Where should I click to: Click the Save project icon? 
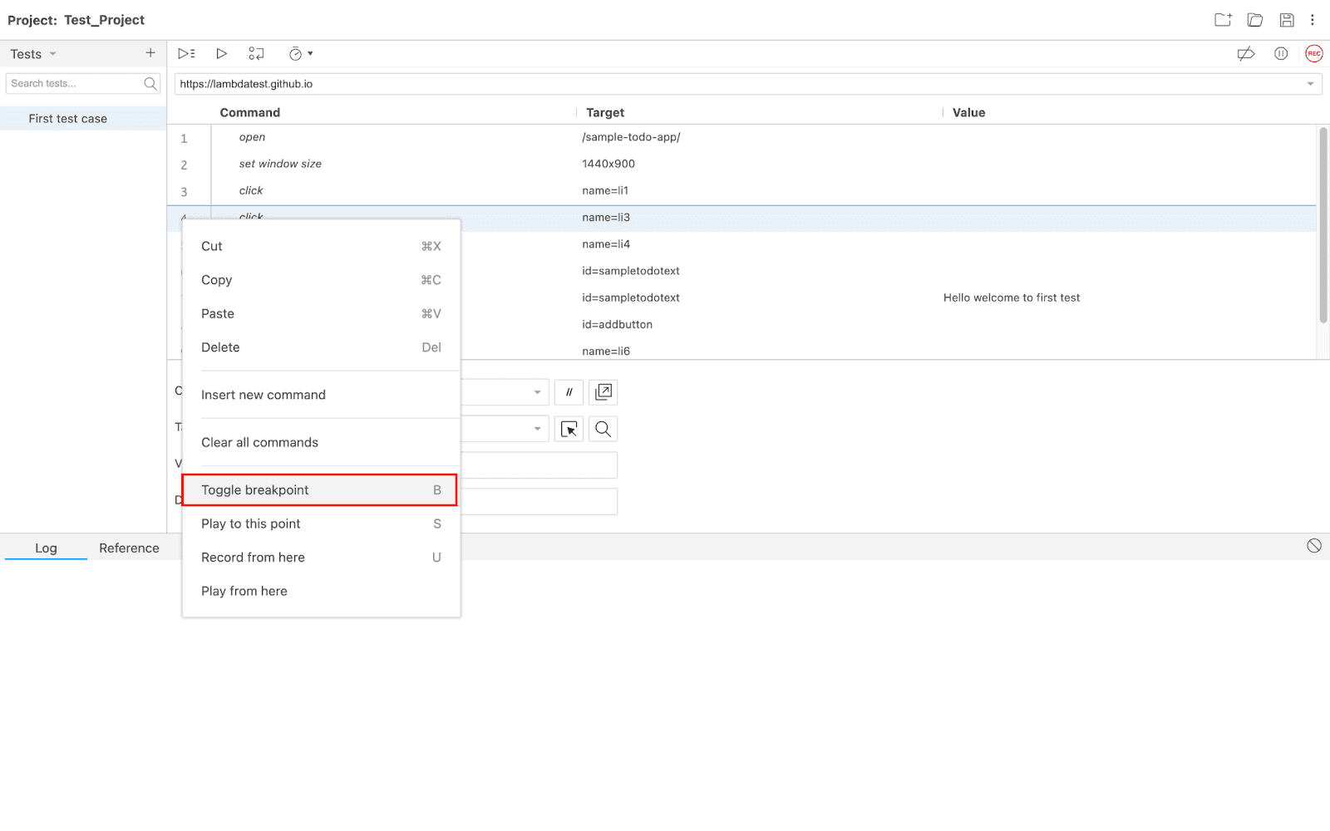click(x=1287, y=20)
